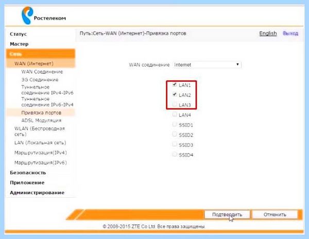Open the Безопасность menu section

(x=28, y=173)
